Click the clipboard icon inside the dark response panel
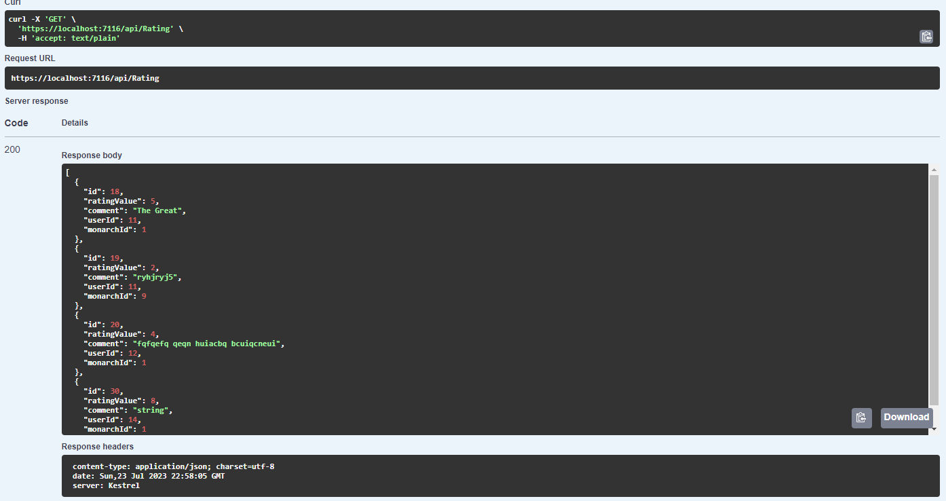This screenshot has height=501, width=946. pos(861,417)
